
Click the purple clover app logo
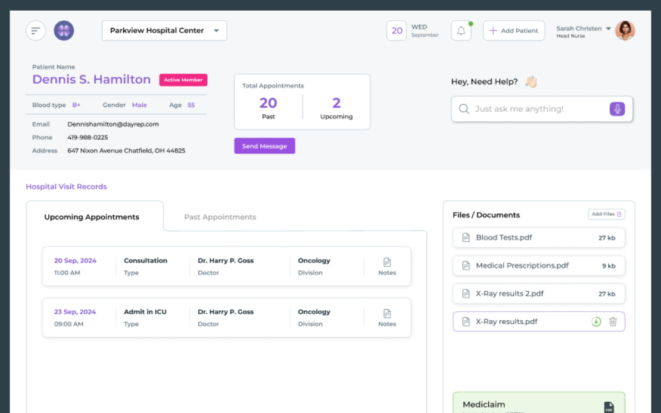click(x=64, y=30)
